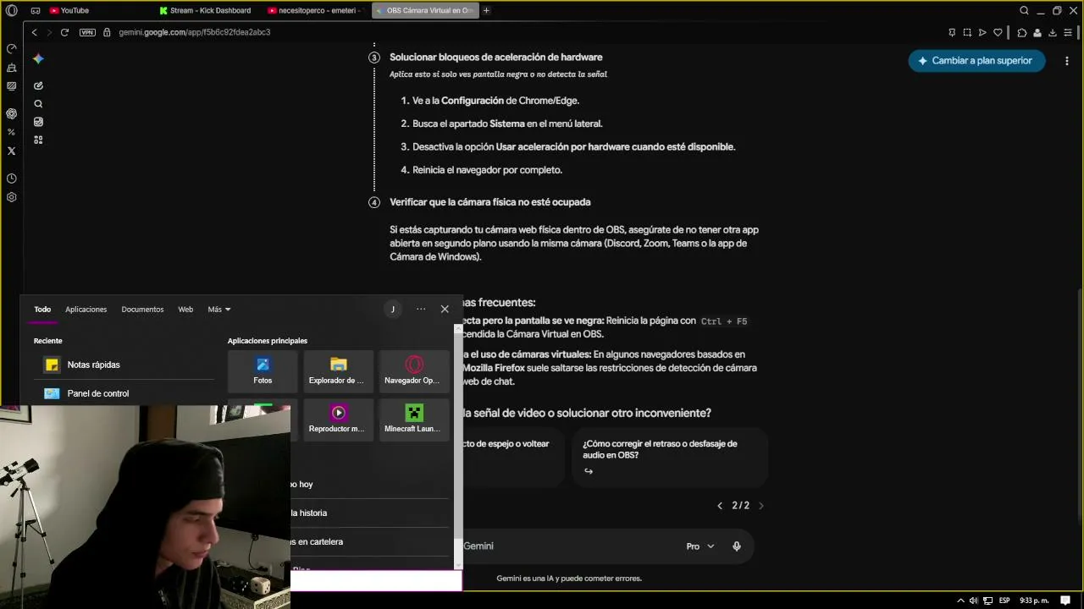Close the Windows search panel
Viewport: 1084px width, 609px height.
click(445, 310)
